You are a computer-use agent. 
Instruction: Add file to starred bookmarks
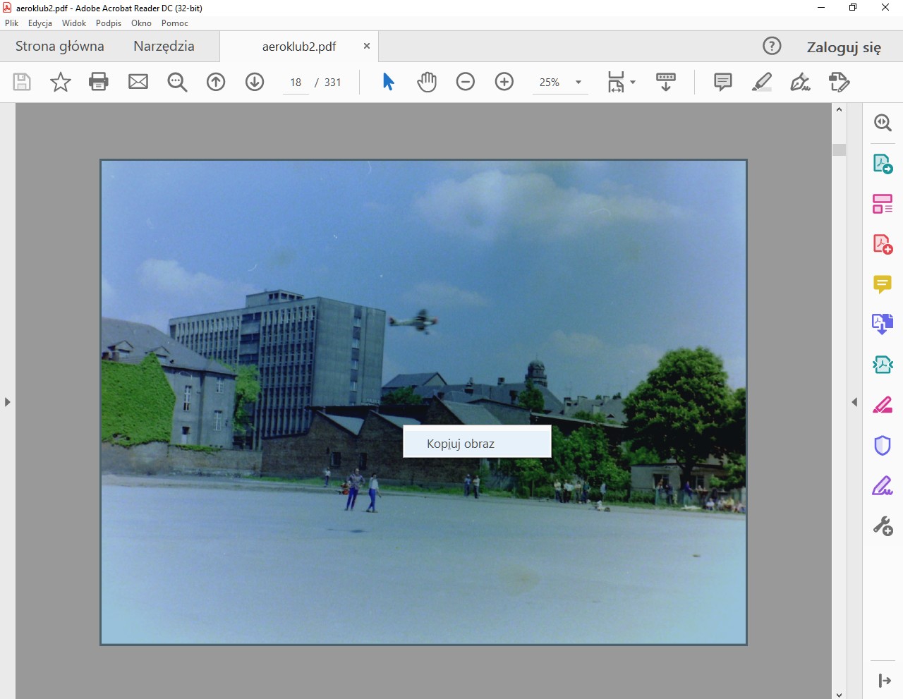(x=61, y=82)
